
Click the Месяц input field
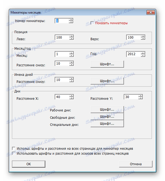62,54
